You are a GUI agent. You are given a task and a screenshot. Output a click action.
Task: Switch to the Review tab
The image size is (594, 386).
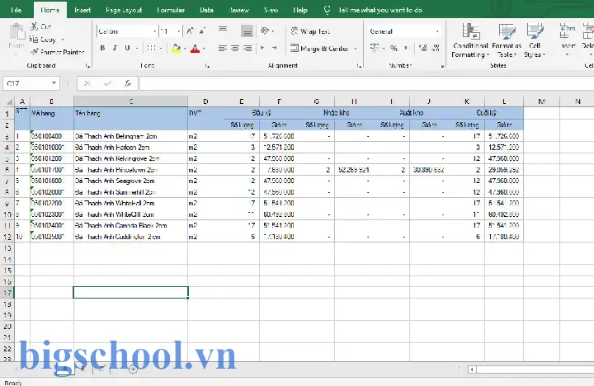[239, 10]
